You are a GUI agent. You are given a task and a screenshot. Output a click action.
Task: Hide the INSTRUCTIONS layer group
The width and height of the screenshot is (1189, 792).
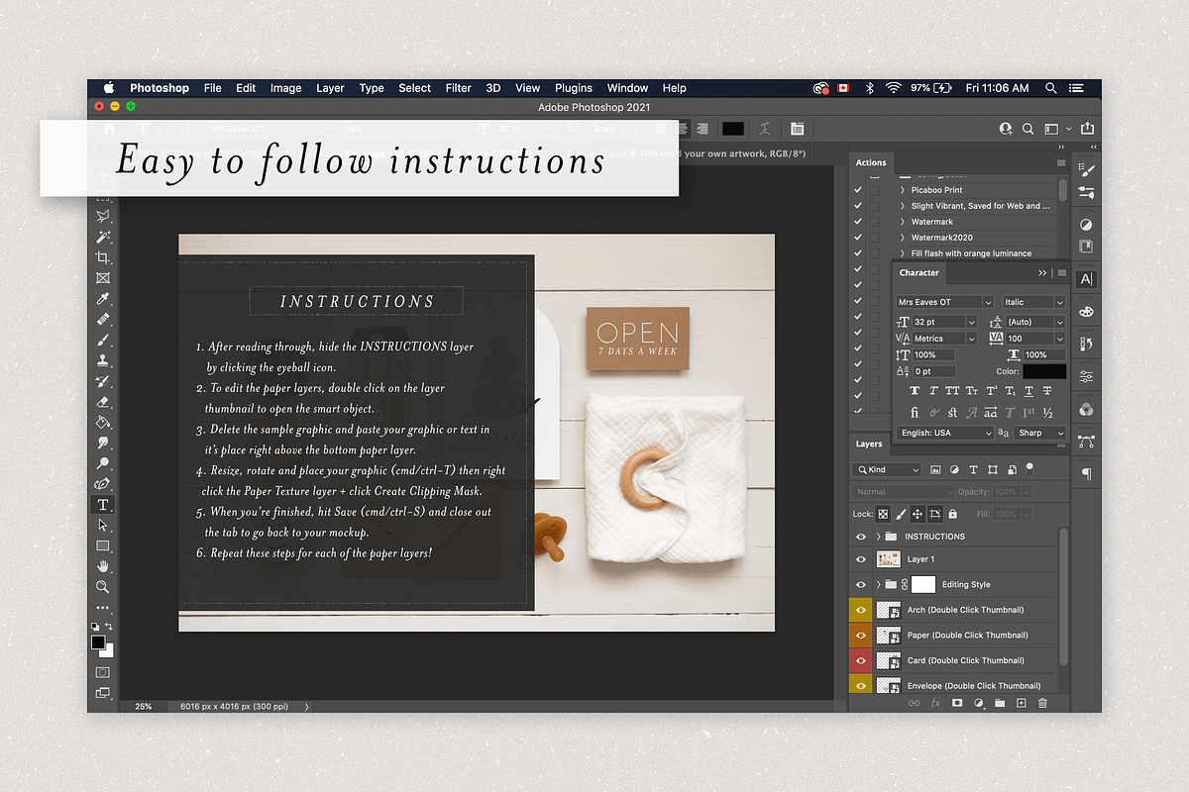pos(860,537)
